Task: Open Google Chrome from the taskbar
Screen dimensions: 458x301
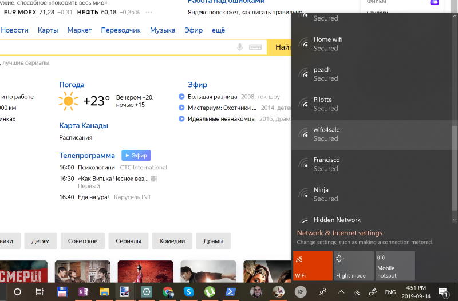Action: 168,291
